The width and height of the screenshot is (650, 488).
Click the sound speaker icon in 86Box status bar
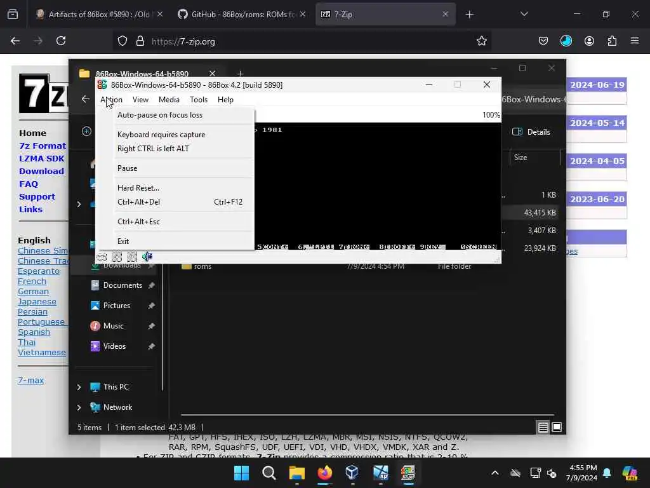point(147,257)
